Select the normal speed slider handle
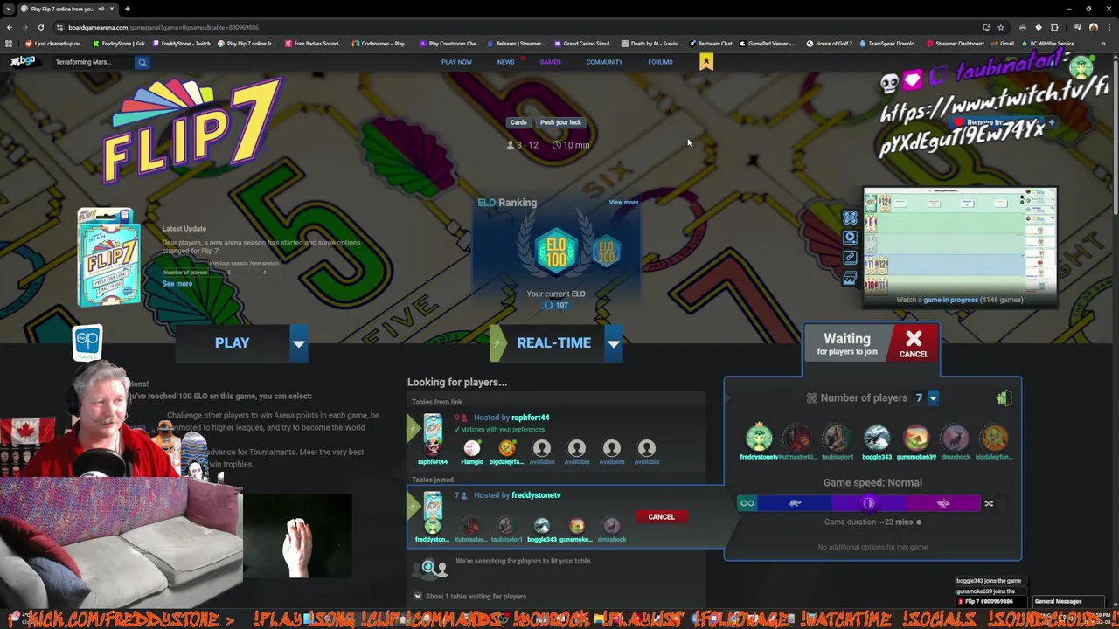This screenshot has width=1119, height=629. [x=869, y=503]
